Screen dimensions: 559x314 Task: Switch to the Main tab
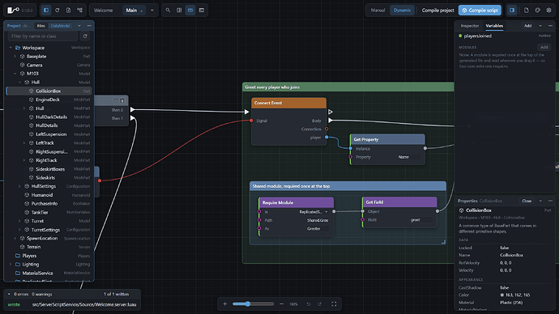tap(131, 11)
